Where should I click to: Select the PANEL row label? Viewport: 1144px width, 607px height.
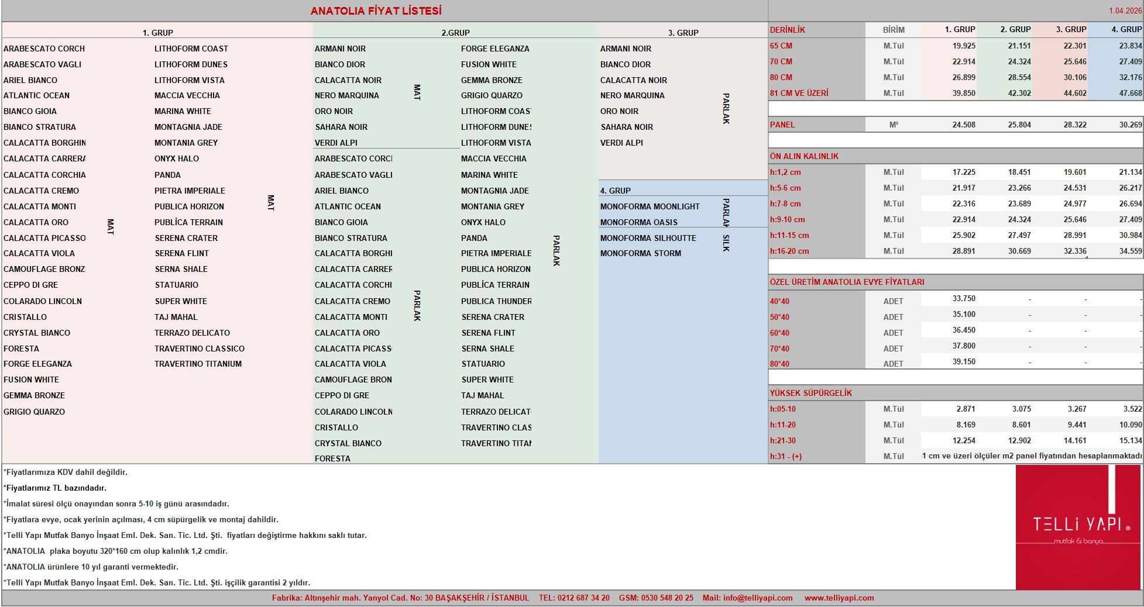782,125
